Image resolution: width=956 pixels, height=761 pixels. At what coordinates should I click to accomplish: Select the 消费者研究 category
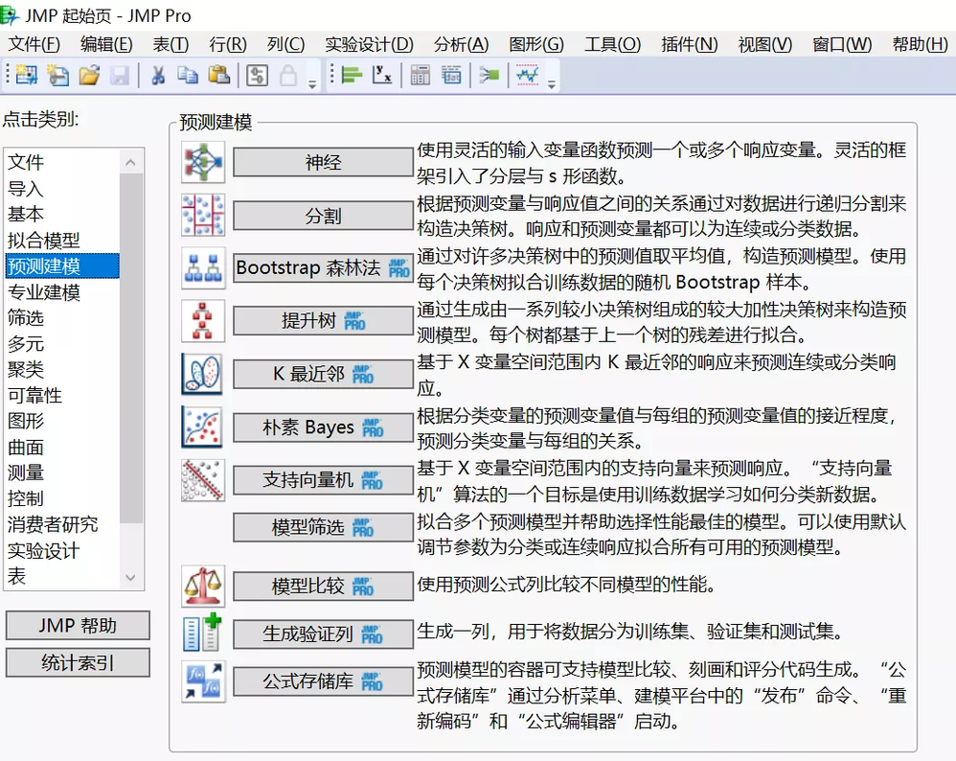(x=58, y=523)
